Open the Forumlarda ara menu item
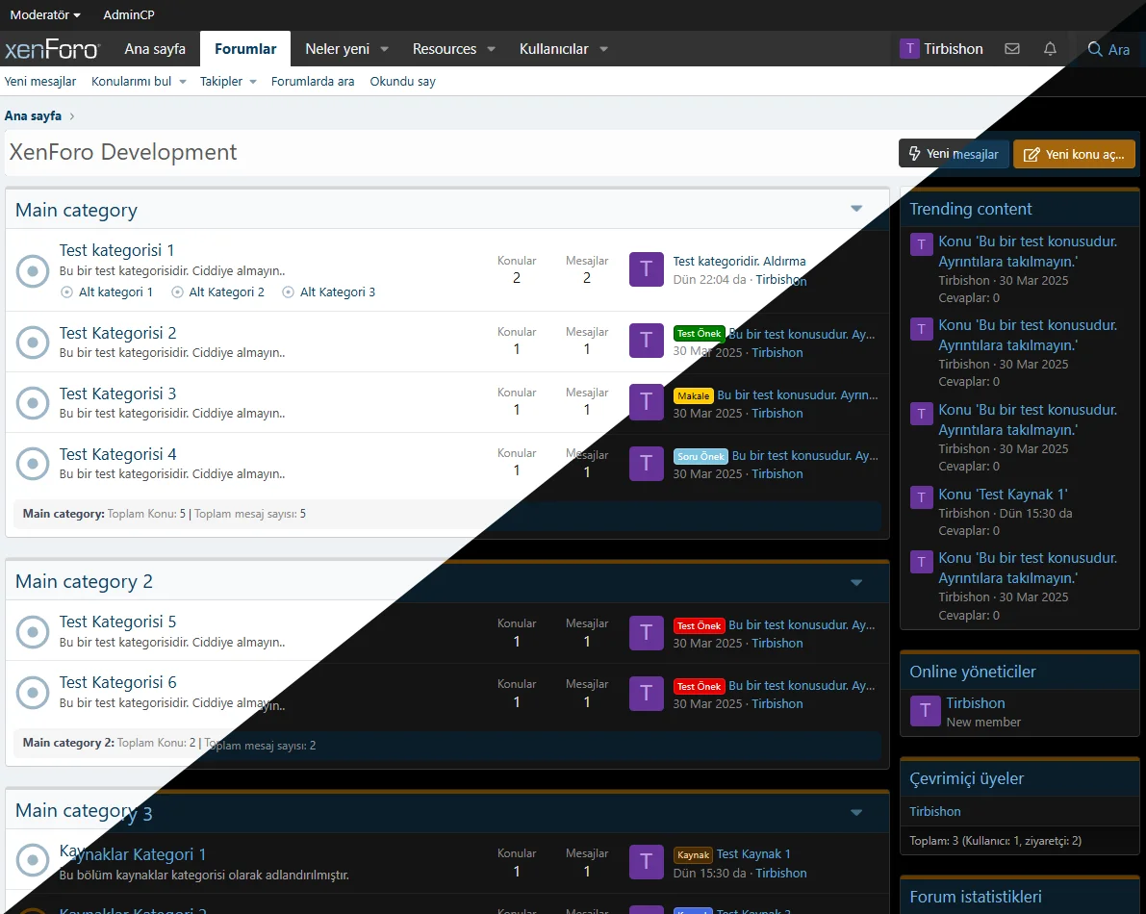Screen dimensions: 1146x914 point(313,82)
